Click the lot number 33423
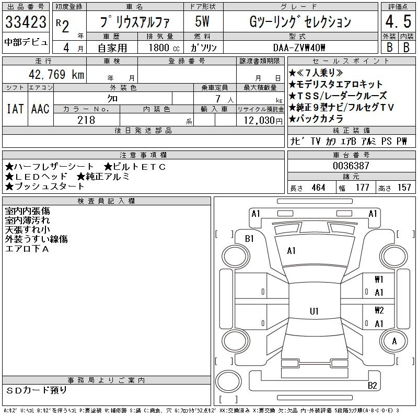This screenshot has width=418, height=418. point(26,22)
